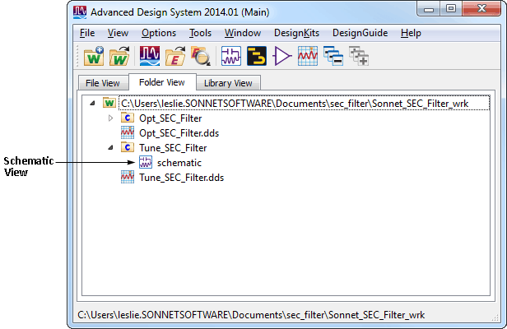This screenshot has height=329, width=507.
Task: Switch to the Library View tab
Action: coord(228,83)
